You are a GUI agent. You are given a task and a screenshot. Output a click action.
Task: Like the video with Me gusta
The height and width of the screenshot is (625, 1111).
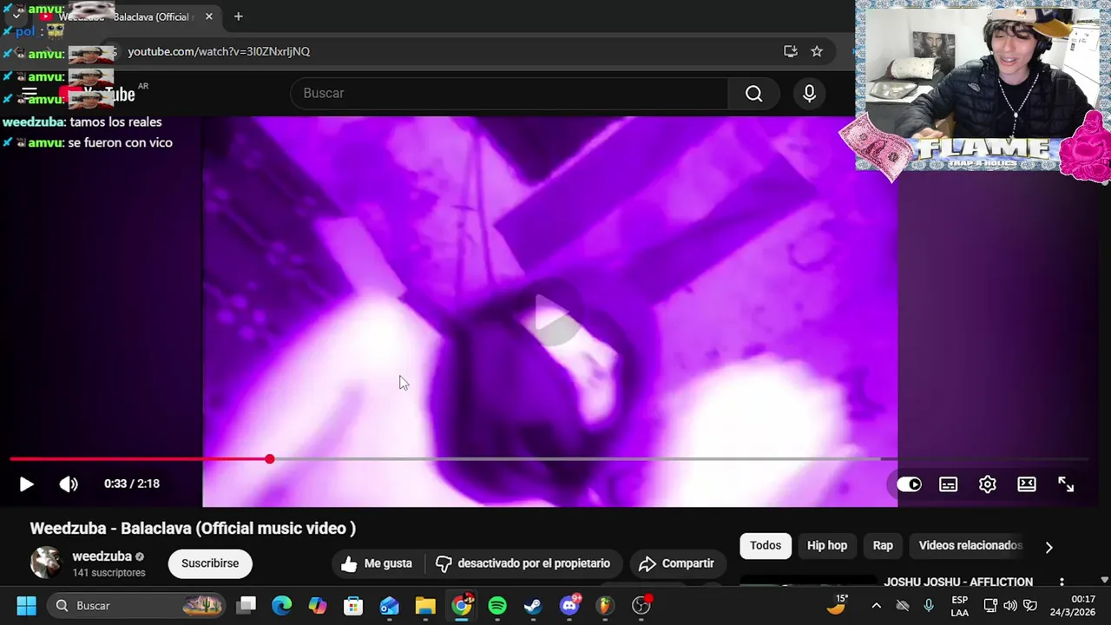(377, 563)
